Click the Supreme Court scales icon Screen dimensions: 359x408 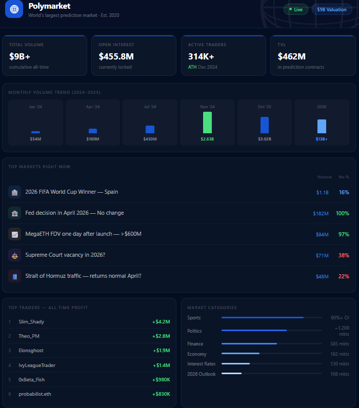14,255
